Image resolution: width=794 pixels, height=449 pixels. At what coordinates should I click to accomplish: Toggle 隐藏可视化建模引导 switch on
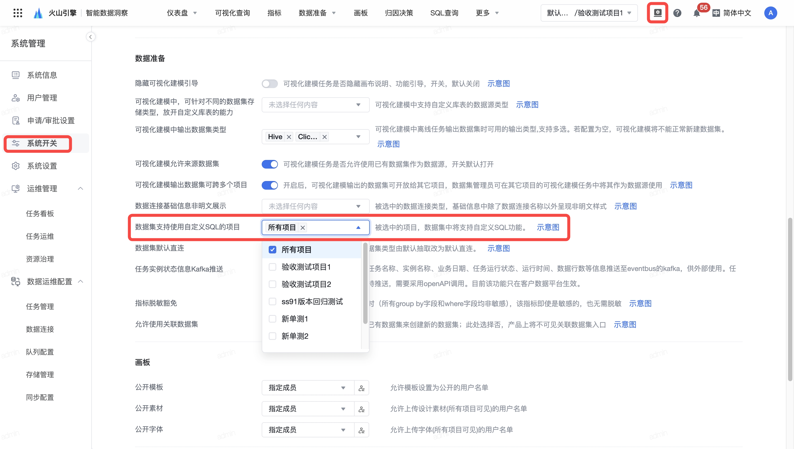point(270,83)
